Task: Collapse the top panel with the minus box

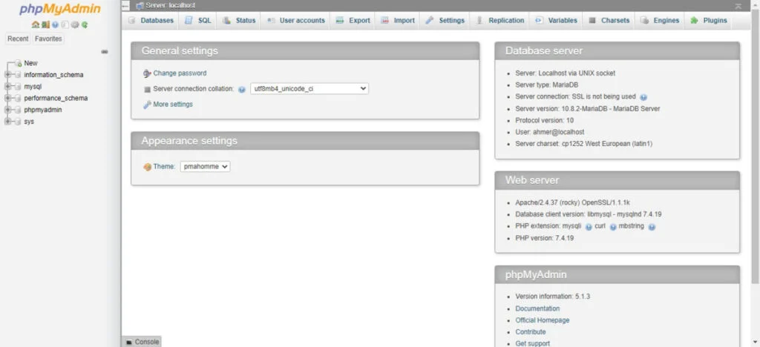Action: (125, 5)
